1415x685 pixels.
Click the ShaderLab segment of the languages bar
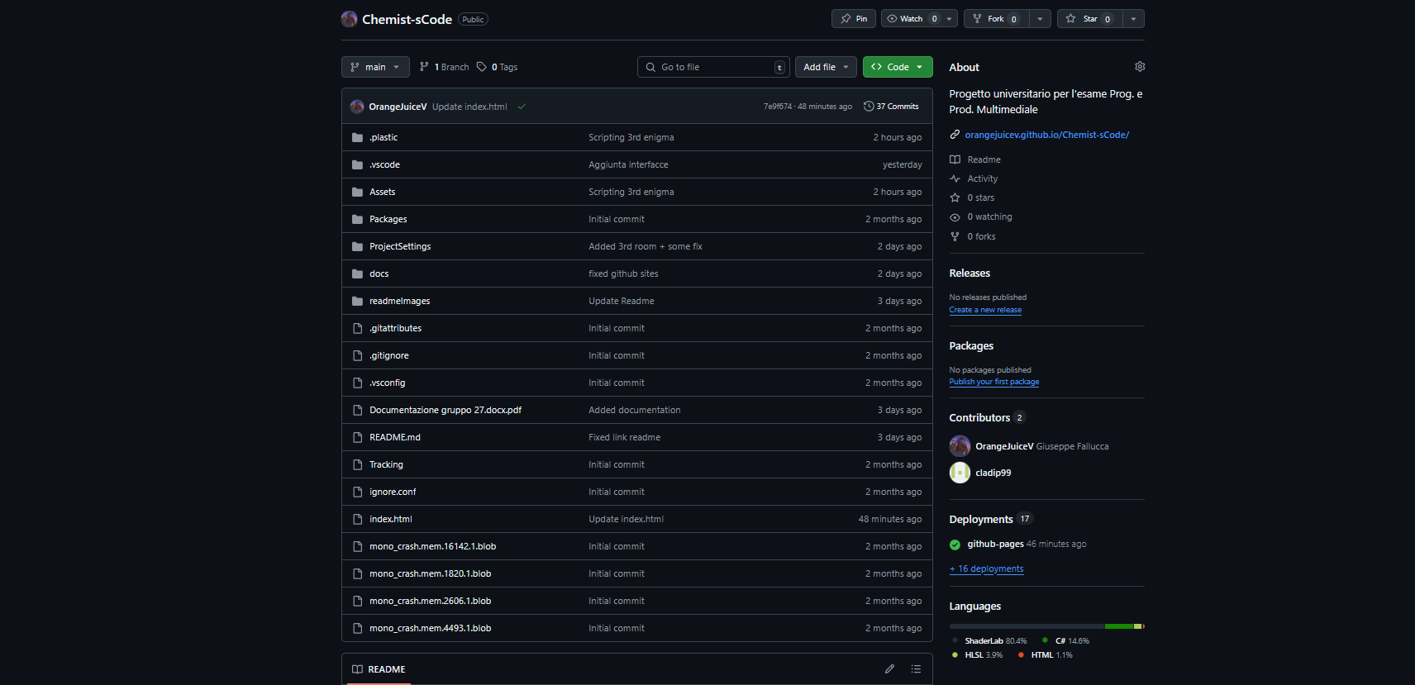1027,626
